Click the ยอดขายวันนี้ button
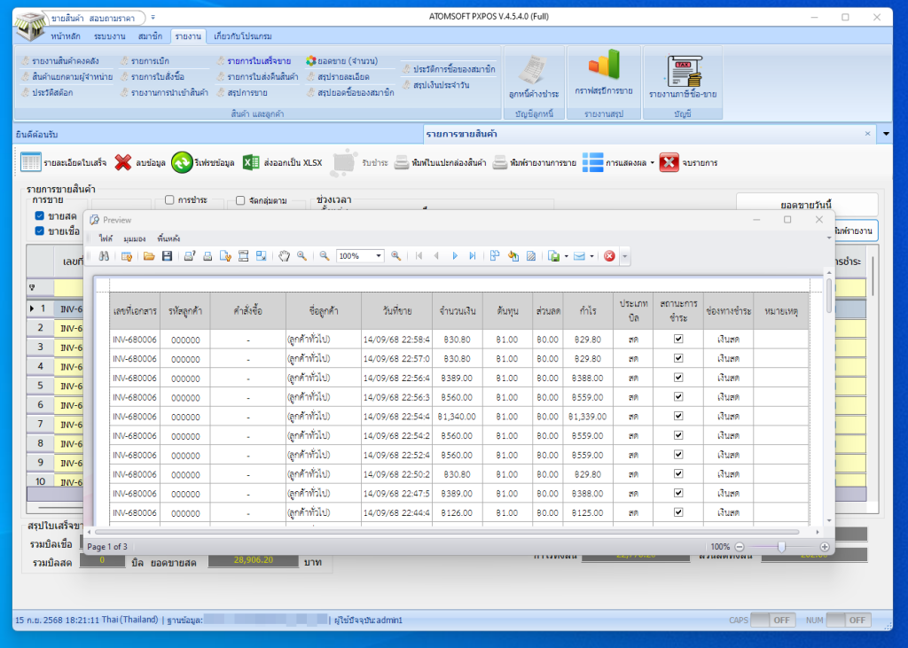 807,205
